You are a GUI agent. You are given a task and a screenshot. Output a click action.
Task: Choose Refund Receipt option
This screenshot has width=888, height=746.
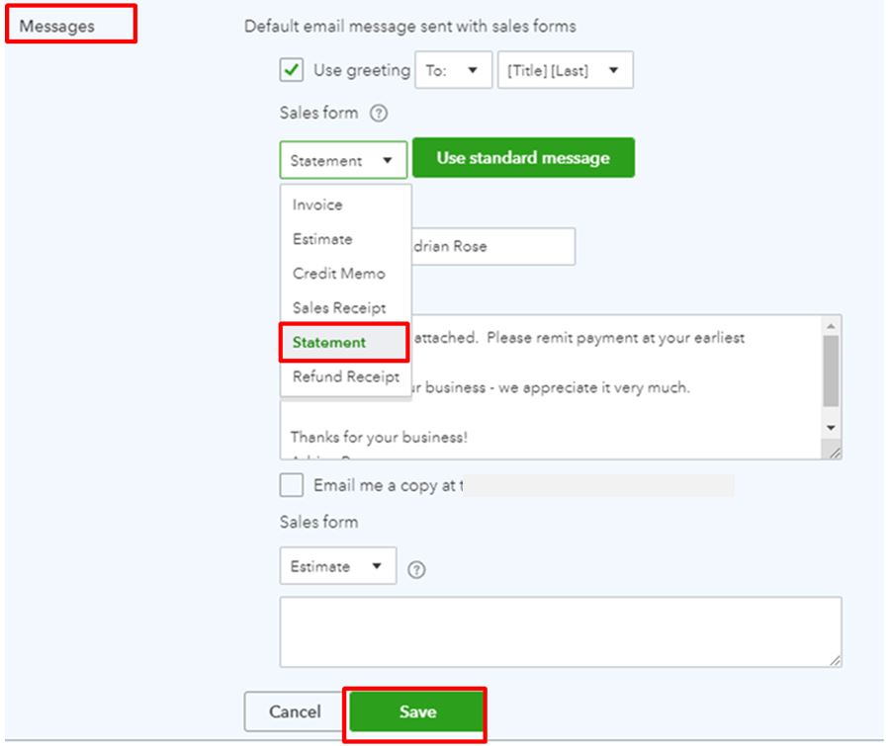346,377
